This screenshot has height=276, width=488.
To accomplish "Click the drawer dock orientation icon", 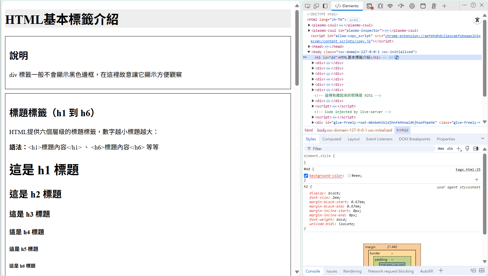I will 473,271.
